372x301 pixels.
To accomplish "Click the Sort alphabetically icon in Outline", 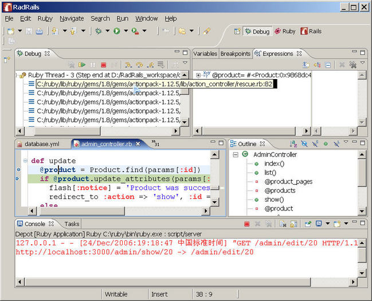I will [x=293, y=143].
